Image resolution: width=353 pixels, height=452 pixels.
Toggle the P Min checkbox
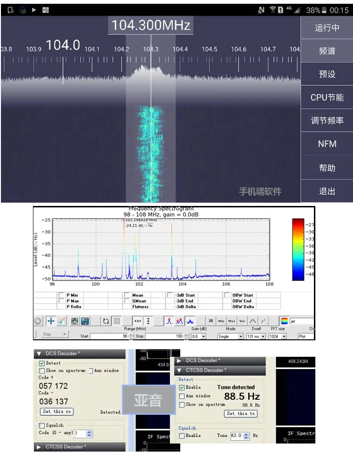coord(61,295)
